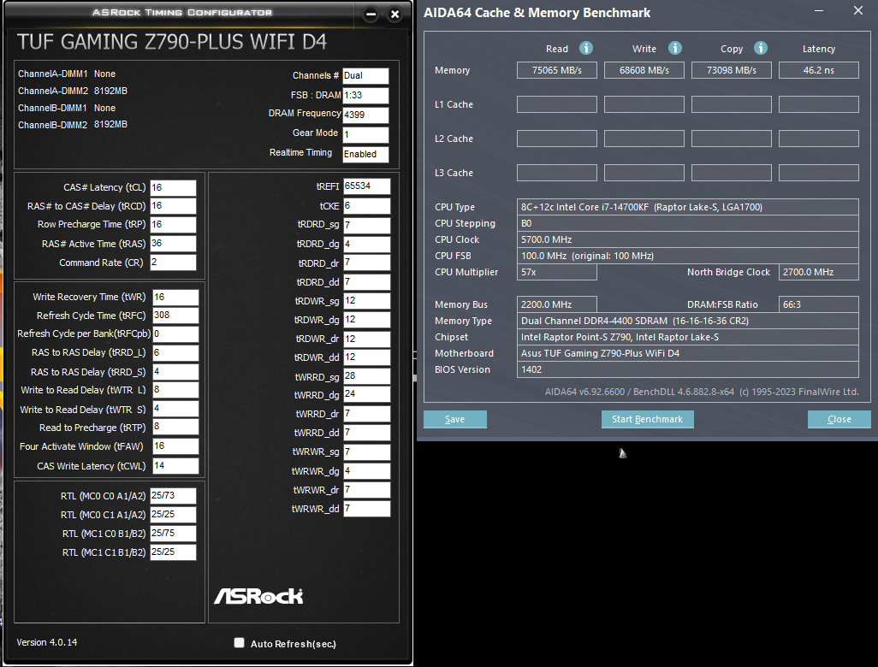Click the FSB : DRAM ratio field
The height and width of the screenshot is (667, 878).
pyautogui.click(x=365, y=95)
